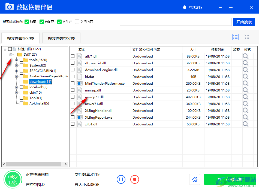Preview XLBugReport.exe with magnifier icon
Viewport: 259px width, 190px height.
pos(246,117)
